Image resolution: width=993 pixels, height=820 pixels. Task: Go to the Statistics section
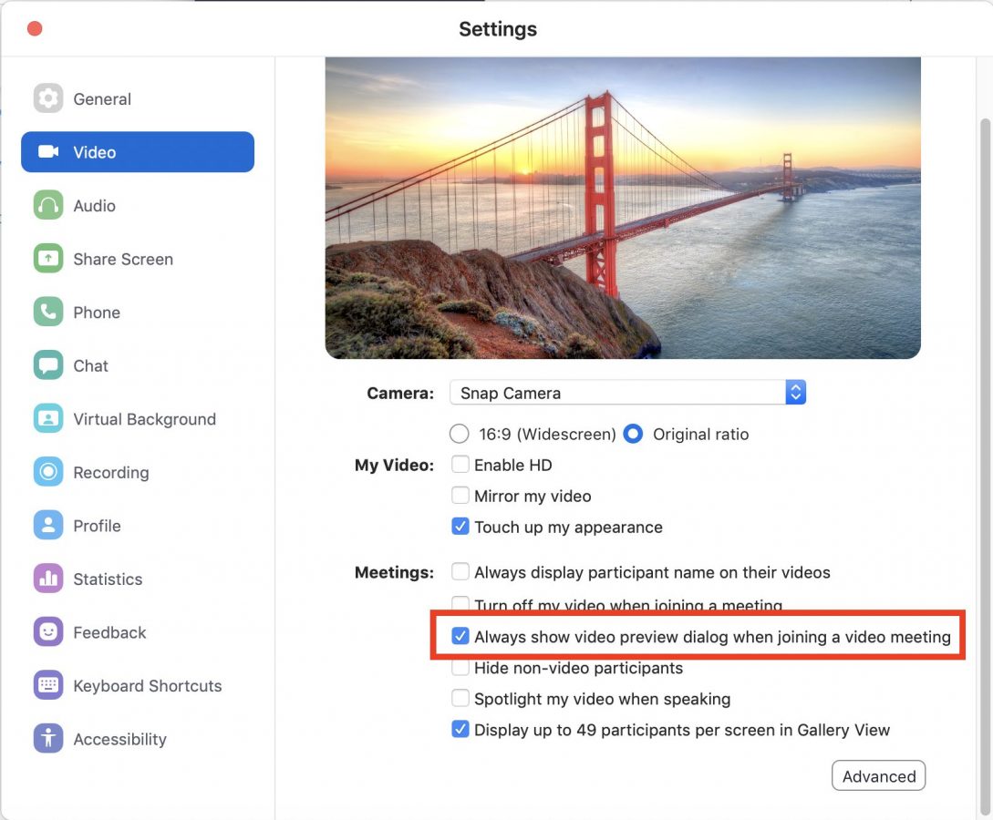pyautogui.click(x=108, y=579)
